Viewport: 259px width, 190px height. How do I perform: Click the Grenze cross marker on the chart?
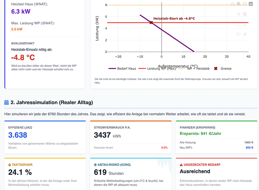point(151,23)
